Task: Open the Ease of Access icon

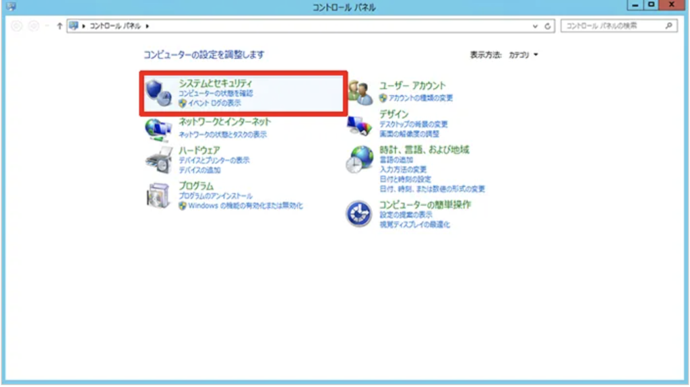Action: [360, 214]
